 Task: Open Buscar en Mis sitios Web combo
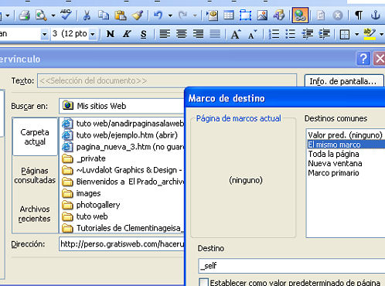pyautogui.click(x=122, y=106)
